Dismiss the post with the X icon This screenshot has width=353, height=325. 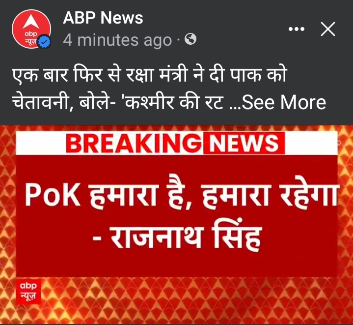pyautogui.click(x=328, y=29)
